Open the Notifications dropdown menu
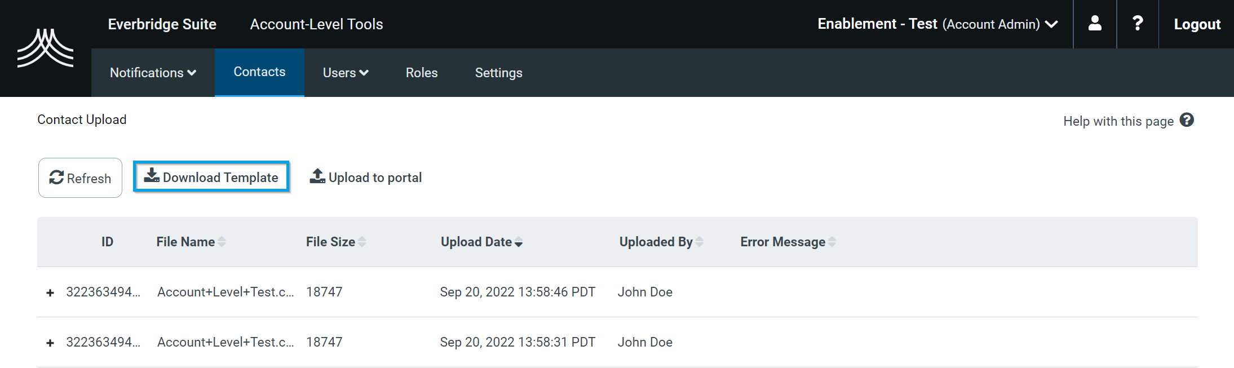1234x368 pixels. [x=153, y=73]
